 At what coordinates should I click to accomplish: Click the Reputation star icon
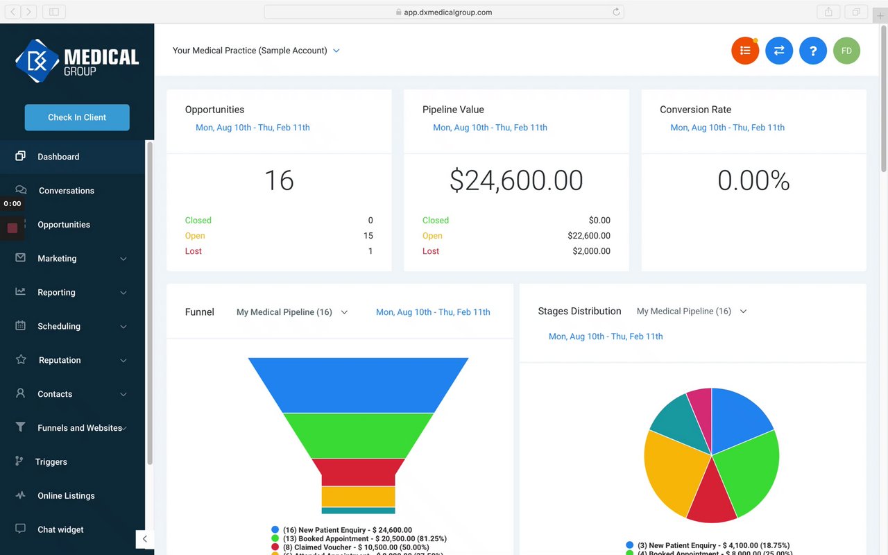(x=21, y=359)
